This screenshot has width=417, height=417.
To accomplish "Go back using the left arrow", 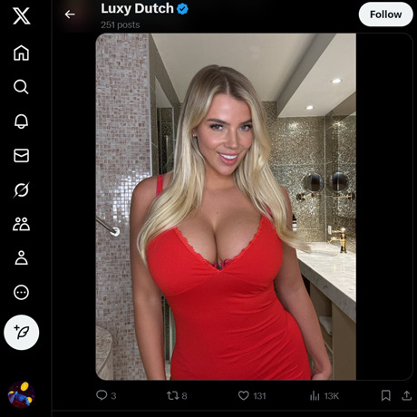I will pos(70,15).
